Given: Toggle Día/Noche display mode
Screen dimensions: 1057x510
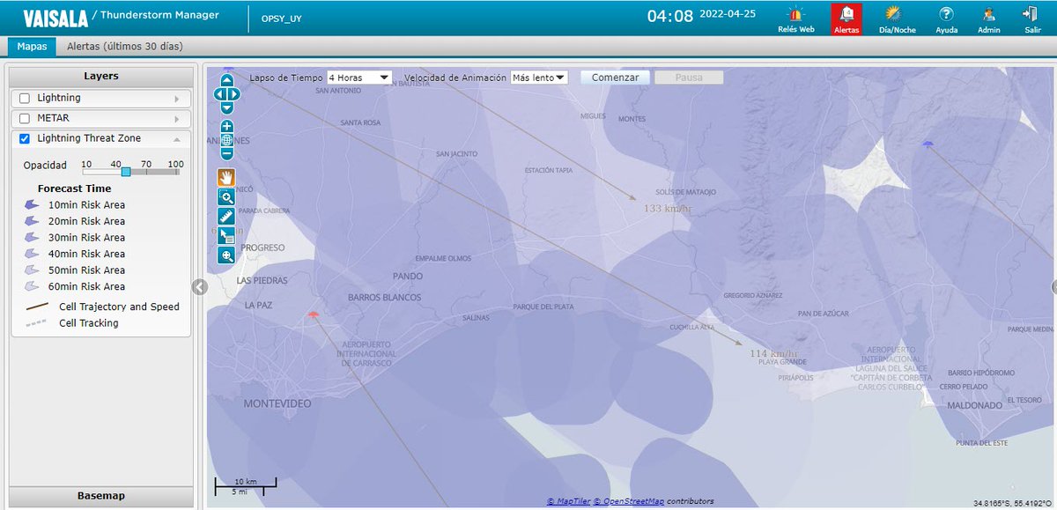Looking at the screenshot, I should click(x=897, y=18).
